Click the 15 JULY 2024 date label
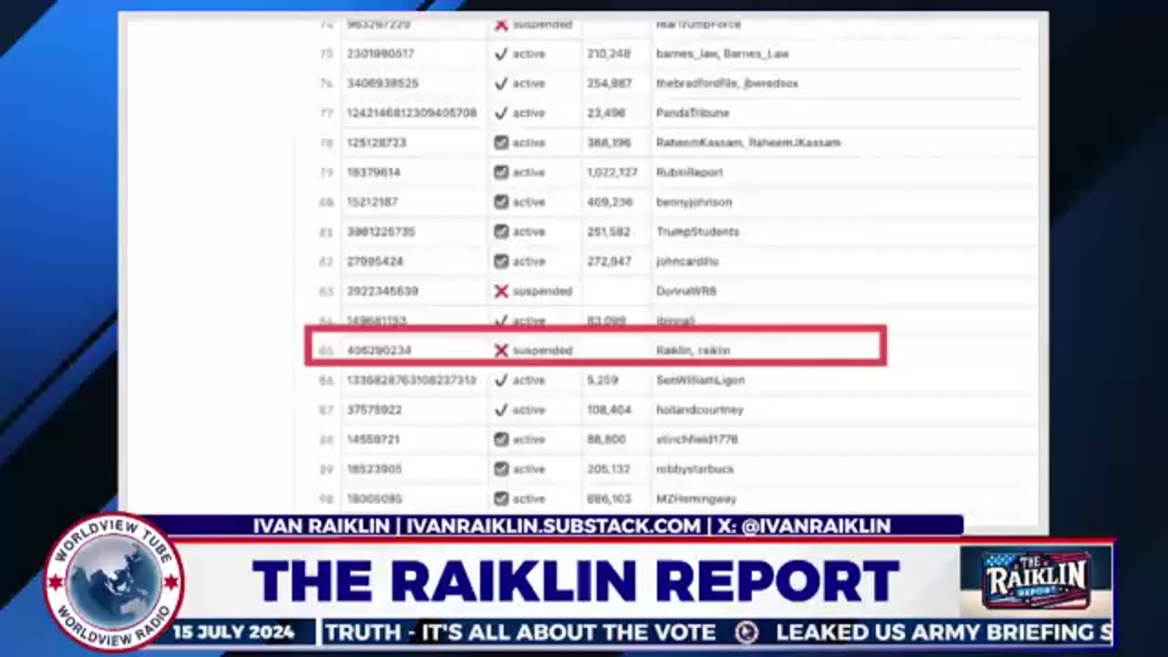 tap(234, 632)
